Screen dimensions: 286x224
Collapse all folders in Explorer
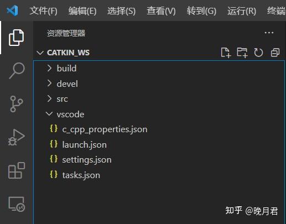pyautogui.click(x=275, y=53)
